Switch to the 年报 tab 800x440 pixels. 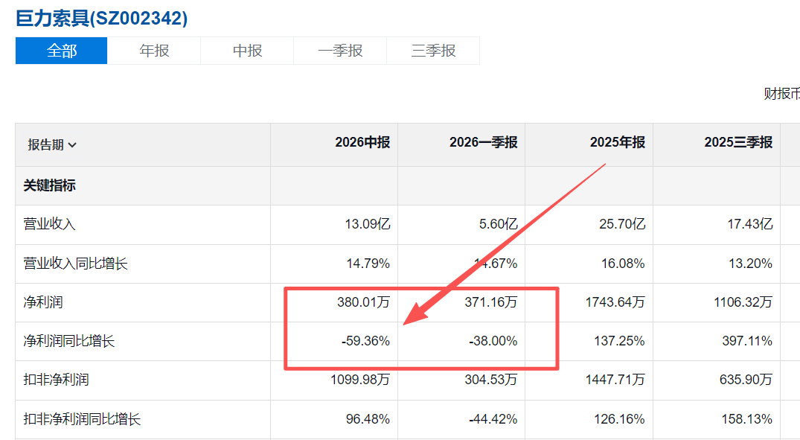(x=154, y=51)
